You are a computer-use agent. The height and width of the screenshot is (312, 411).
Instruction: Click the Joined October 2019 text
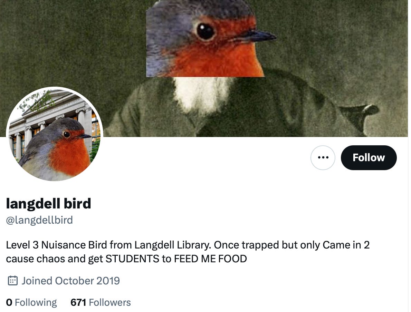click(x=70, y=281)
